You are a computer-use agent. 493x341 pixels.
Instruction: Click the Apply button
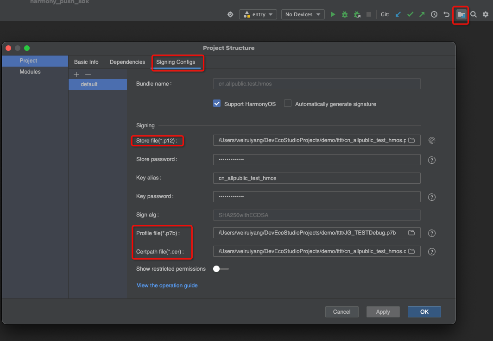383,312
